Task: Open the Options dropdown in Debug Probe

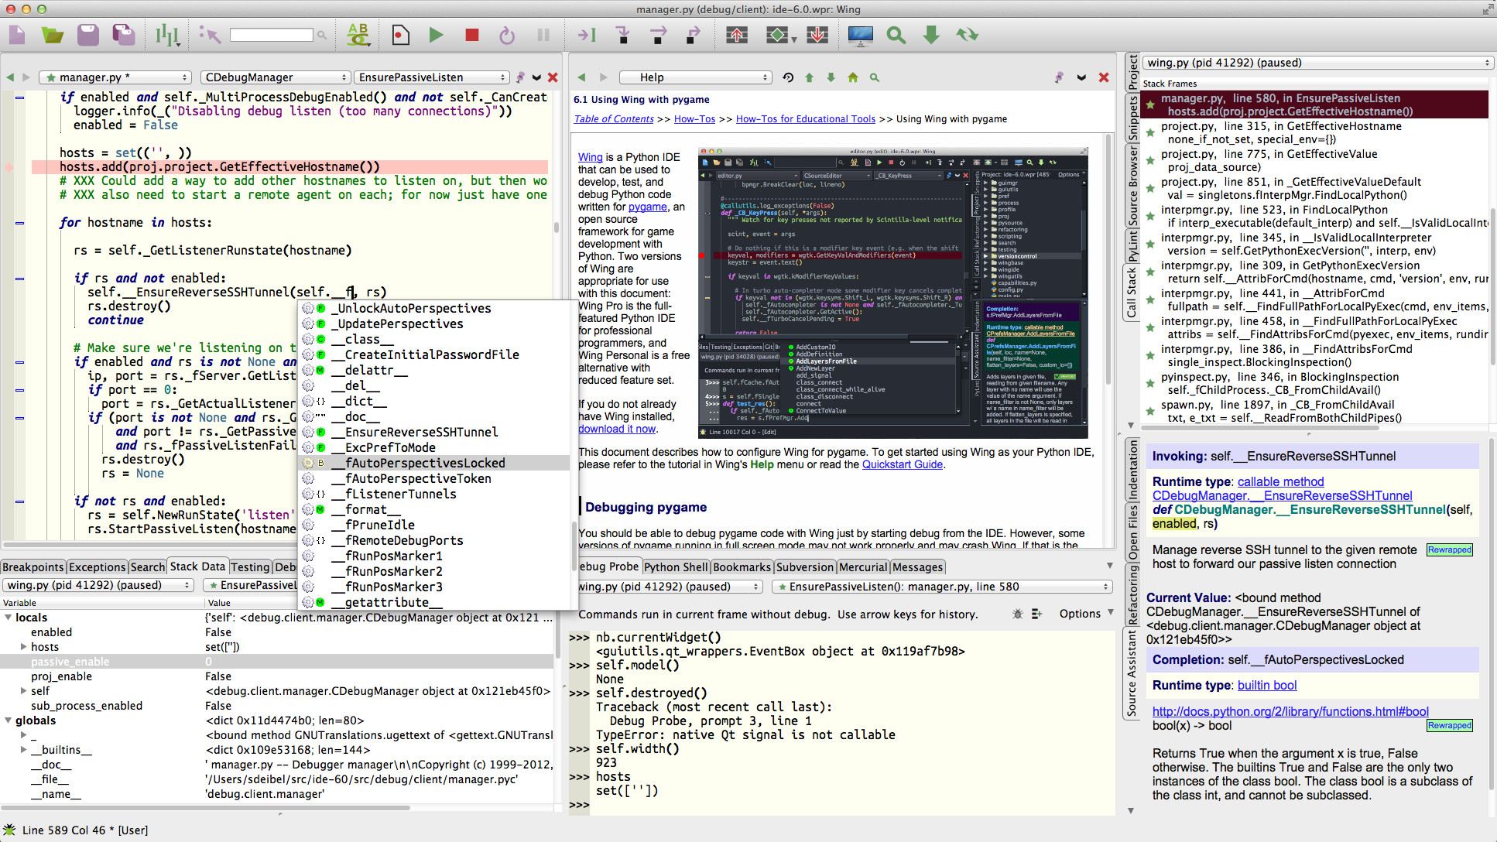Action: (1081, 614)
